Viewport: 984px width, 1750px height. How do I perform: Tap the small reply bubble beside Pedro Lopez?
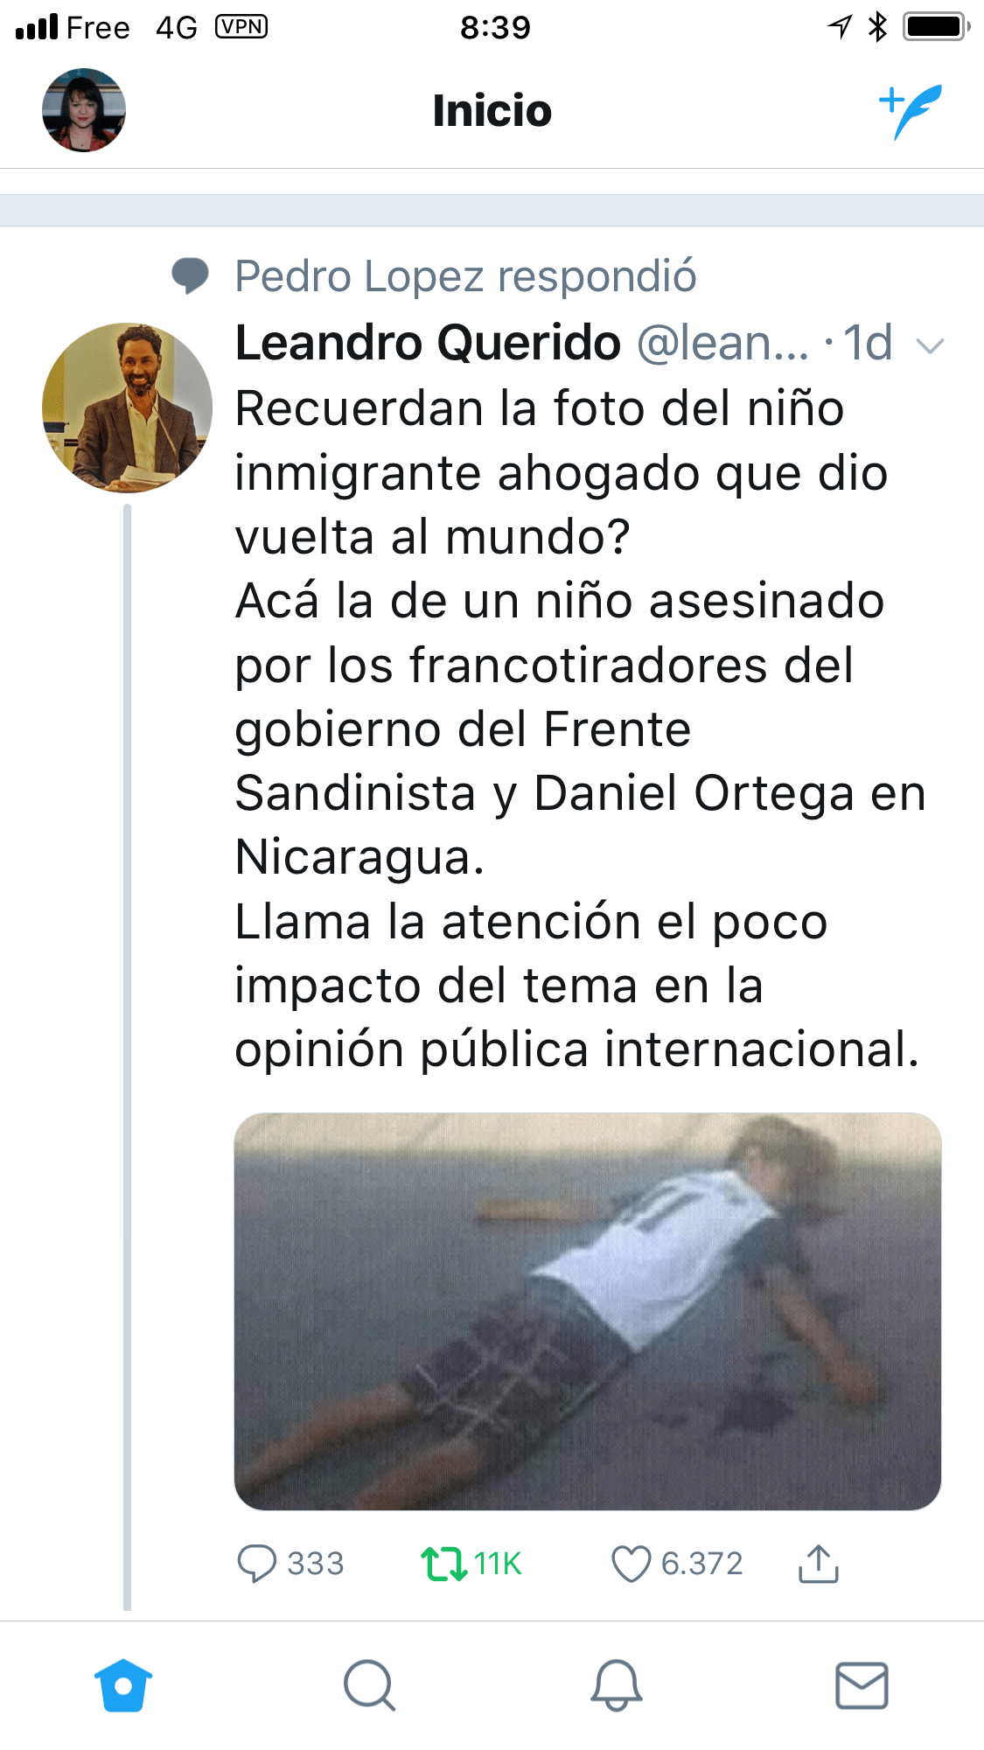[x=190, y=276]
